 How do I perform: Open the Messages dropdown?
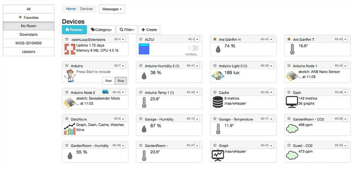tap(112, 9)
